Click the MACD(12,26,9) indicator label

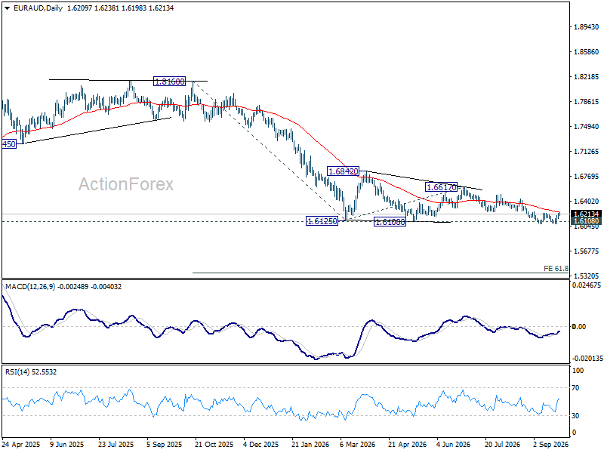click(x=29, y=287)
